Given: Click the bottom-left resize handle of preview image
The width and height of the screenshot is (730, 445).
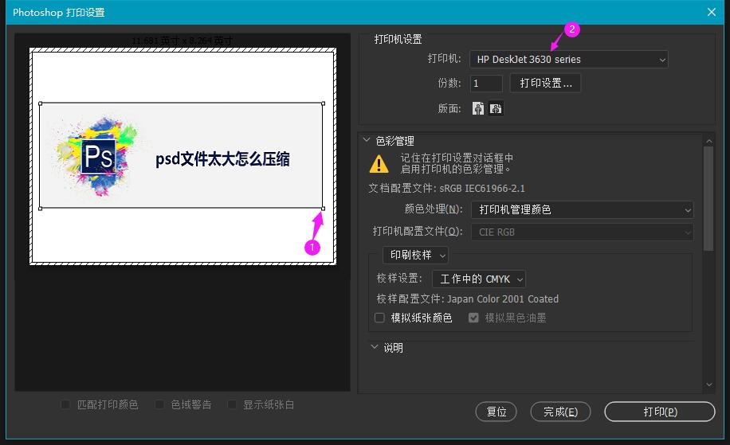Looking at the screenshot, I should [40, 209].
